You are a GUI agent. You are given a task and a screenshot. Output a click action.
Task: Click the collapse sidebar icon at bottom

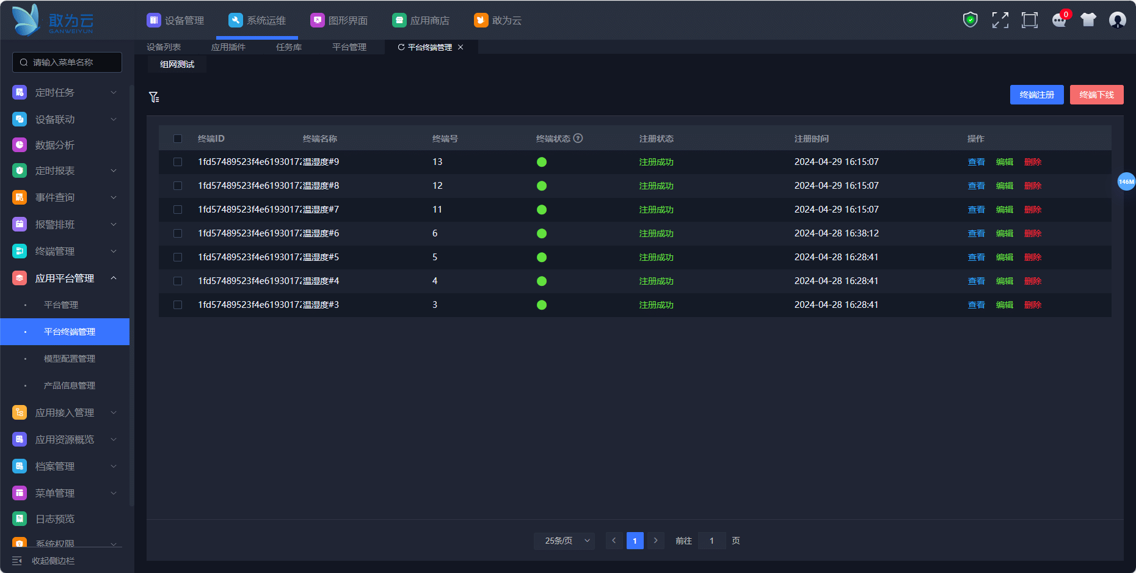coord(17,561)
